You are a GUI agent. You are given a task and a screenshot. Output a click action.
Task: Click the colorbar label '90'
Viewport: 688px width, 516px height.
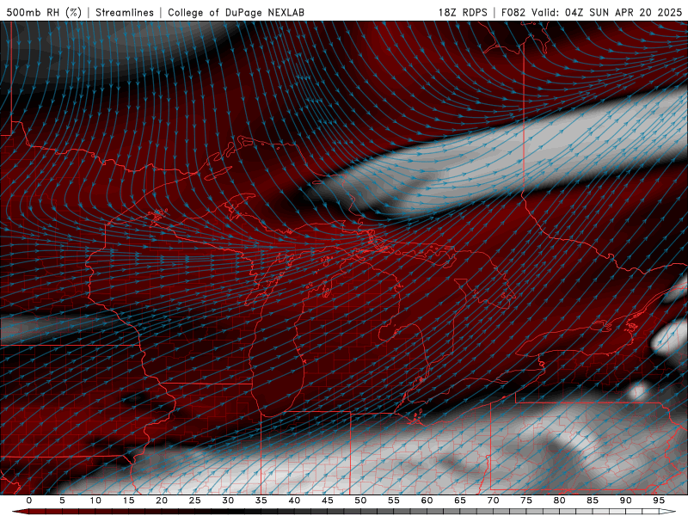pyautogui.click(x=626, y=501)
